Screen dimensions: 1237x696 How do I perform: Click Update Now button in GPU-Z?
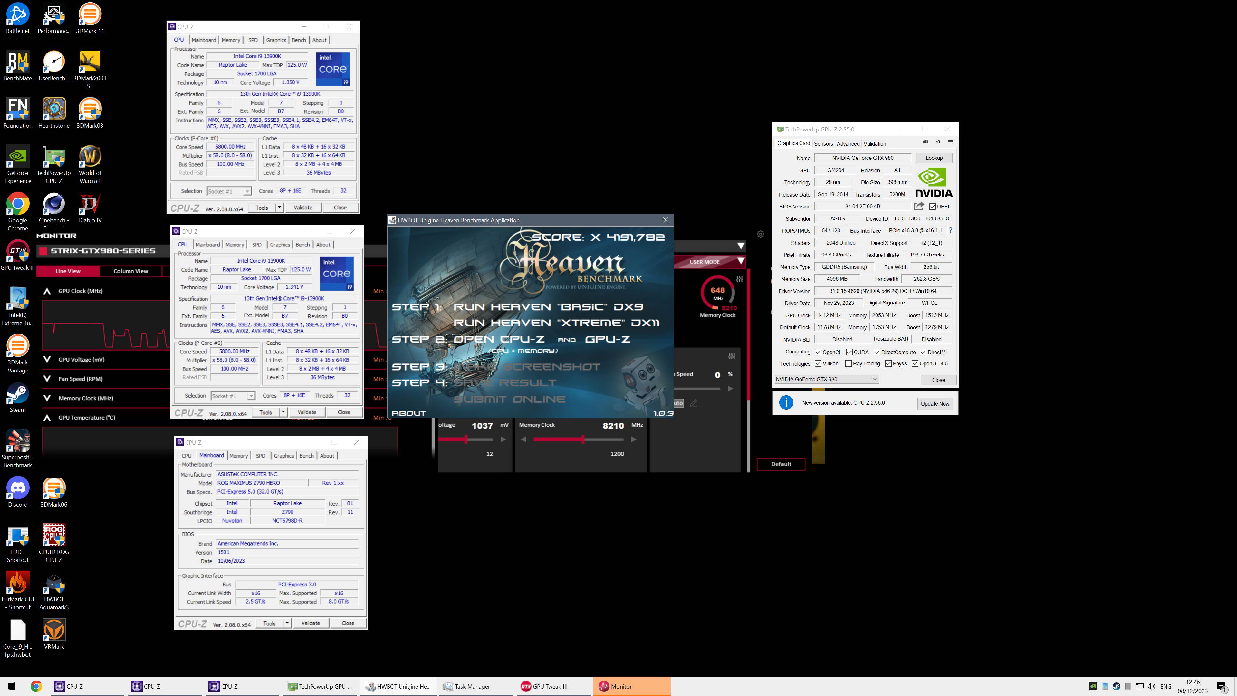pos(935,403)
